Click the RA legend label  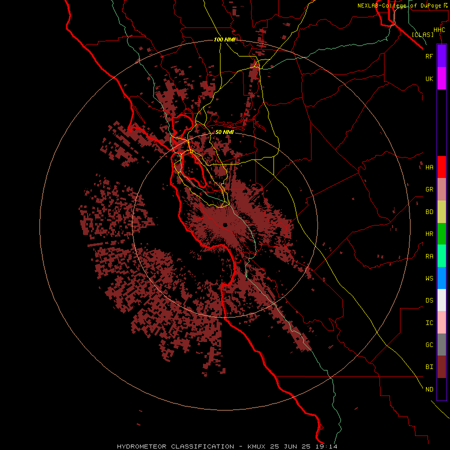[x=429, y=256]
